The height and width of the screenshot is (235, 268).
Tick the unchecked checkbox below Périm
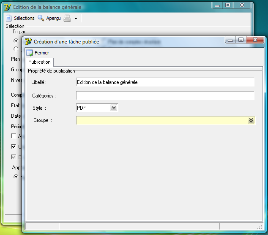(14, 136)
